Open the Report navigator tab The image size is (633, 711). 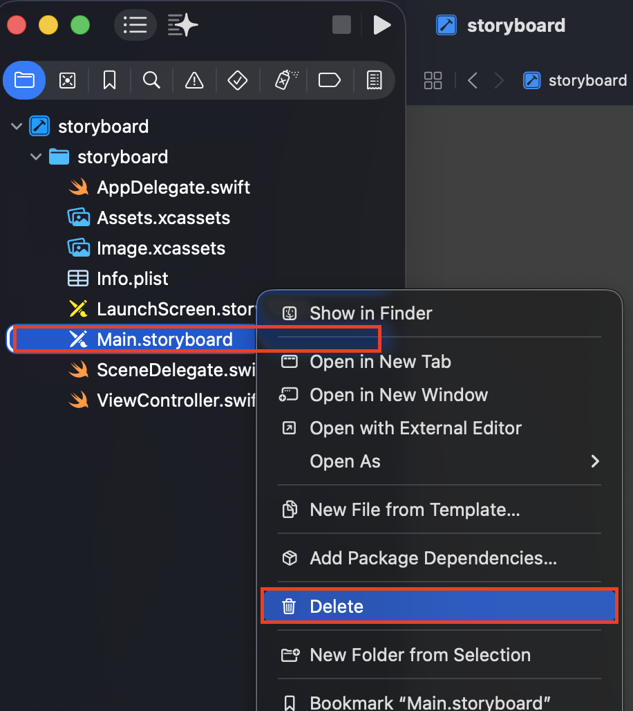point(375,80)
